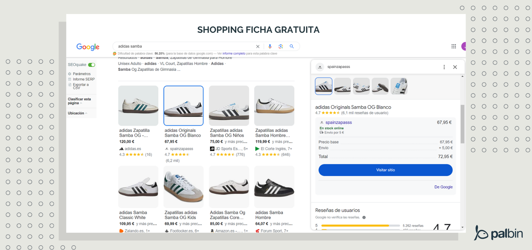Open spainzapasss seller link in panel
Image resolution: width=532 pixels, height=250 pixels.
[x=339, y=122]
